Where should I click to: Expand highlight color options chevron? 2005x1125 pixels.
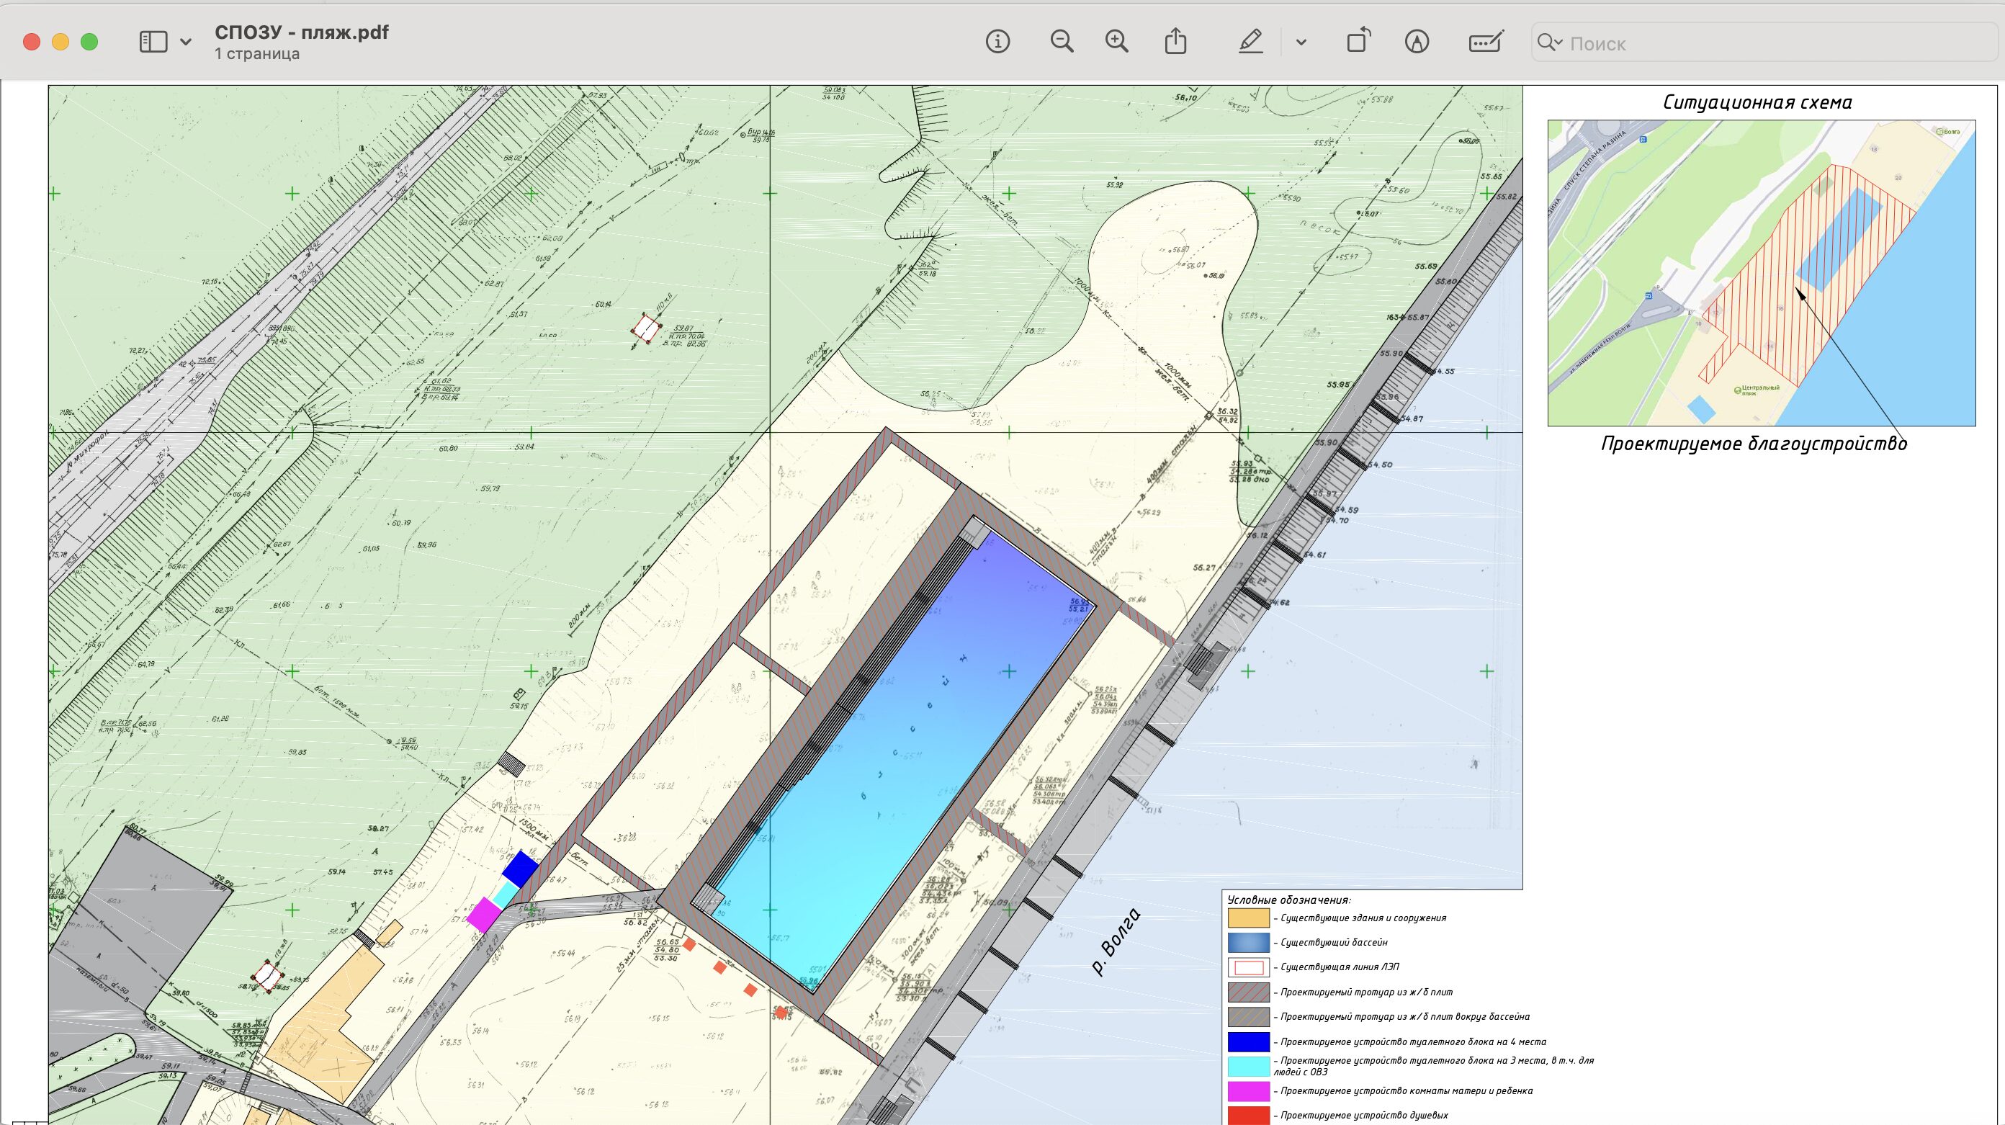pos(1301,42)
